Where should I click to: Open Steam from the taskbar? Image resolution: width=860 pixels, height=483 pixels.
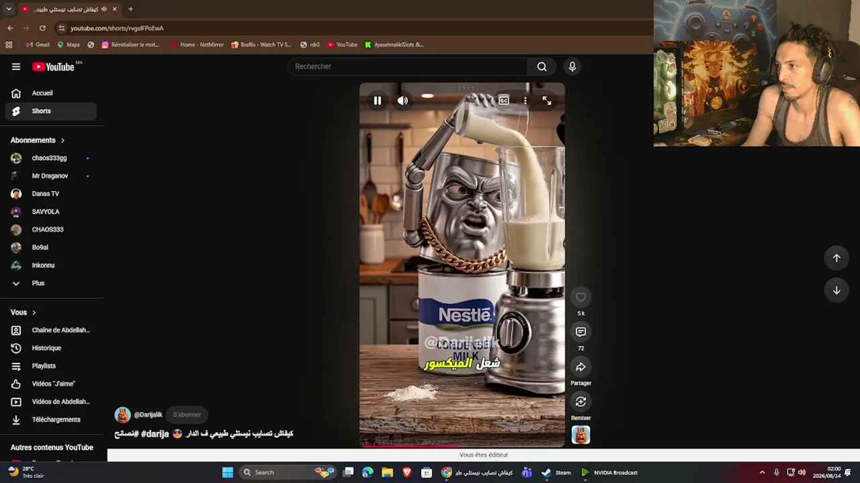point(556,473)
